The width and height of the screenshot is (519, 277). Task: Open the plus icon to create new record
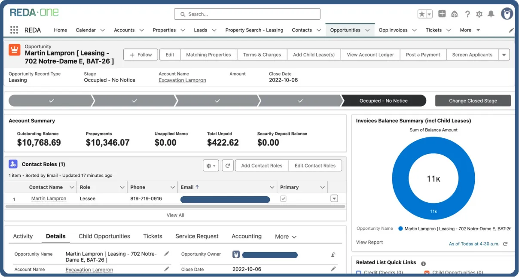[442, 14]
